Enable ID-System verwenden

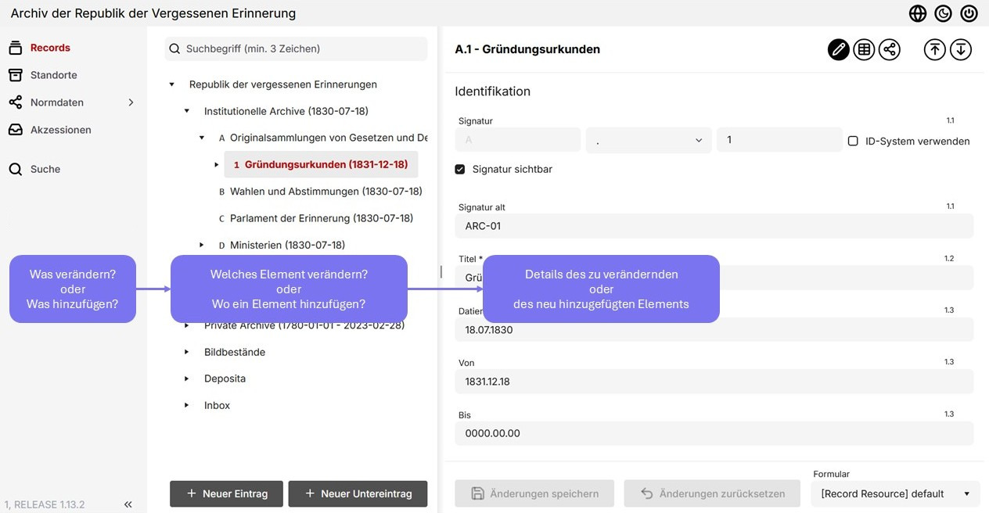click(x=852, y=141)
